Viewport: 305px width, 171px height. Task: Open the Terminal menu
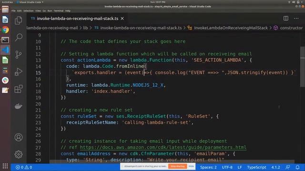click(x=59, y=11)
